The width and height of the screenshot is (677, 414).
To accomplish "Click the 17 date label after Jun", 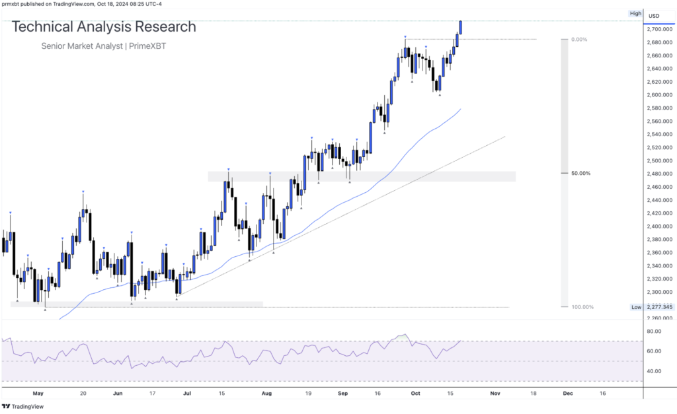I will pyautogui.click(x=153, y=394).
